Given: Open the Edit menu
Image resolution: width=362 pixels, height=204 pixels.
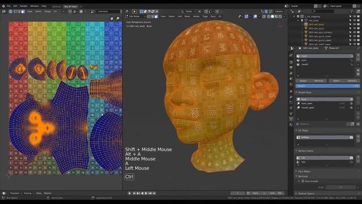Looking at the screenshot, I should point(15,6).
